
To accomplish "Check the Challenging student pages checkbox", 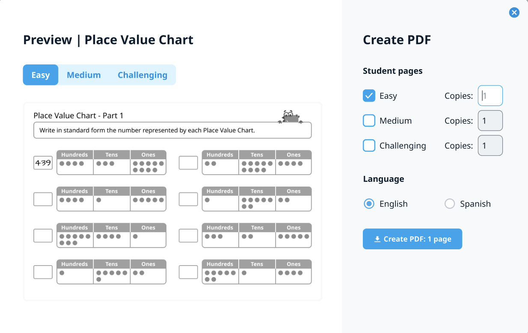I will coord(369,146).
